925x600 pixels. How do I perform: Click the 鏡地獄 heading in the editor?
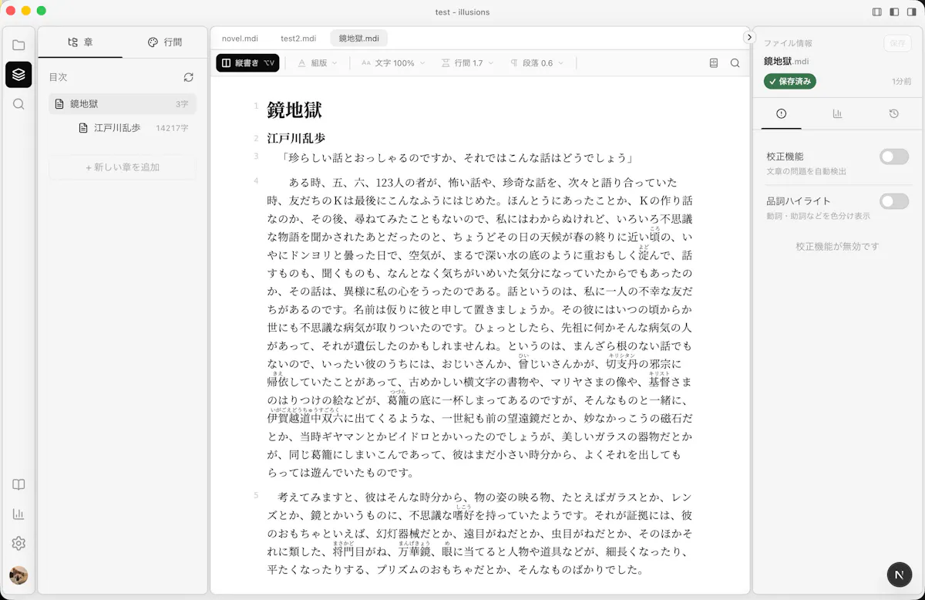(294, 110)
